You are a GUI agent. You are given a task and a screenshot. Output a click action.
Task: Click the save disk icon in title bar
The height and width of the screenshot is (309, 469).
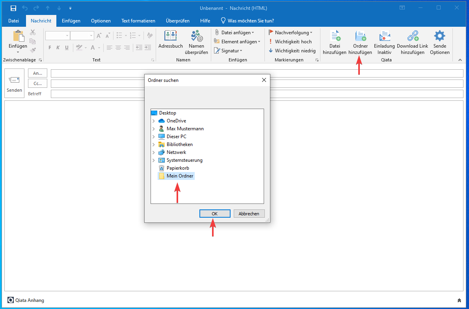pos(13,8)
